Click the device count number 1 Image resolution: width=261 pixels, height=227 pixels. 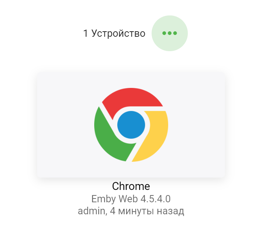86,33
